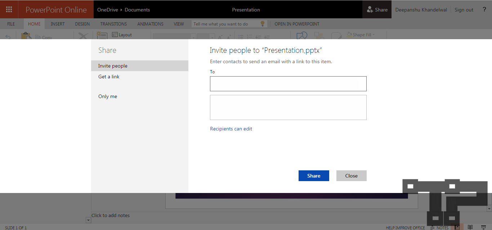Toggle NOTES in the status bar

click(439, 227)
